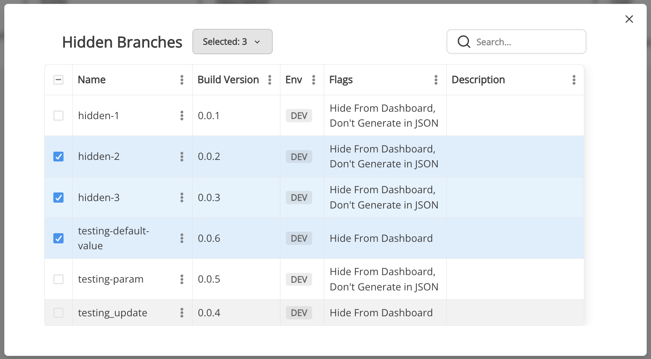Open Flags column options menu
Image resolution: width=651 pixels, height=359 pixels.
436,80
